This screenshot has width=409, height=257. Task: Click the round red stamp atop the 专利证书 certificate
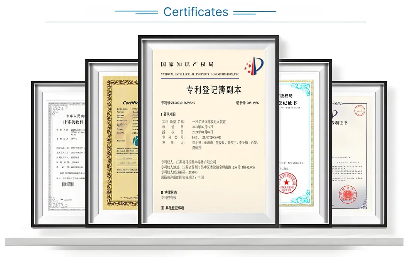click(x=359, y=111)
